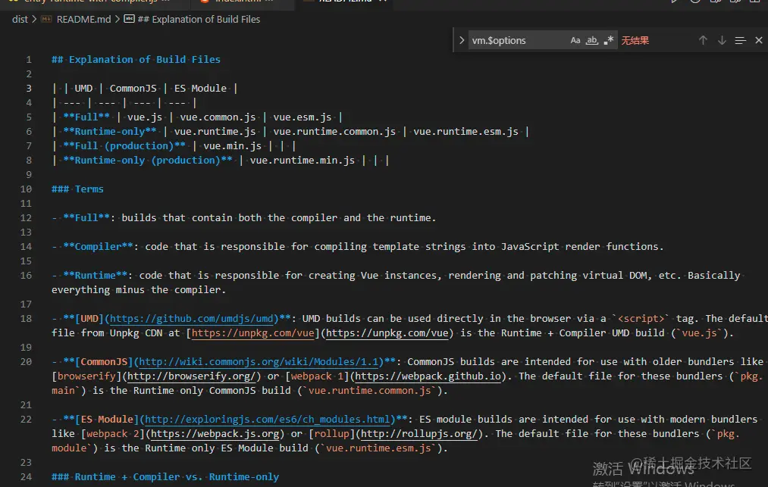This screenshot has width=768, height=487.
Task: Click line number 24 in the gutter
Action: tap(26, 476)
